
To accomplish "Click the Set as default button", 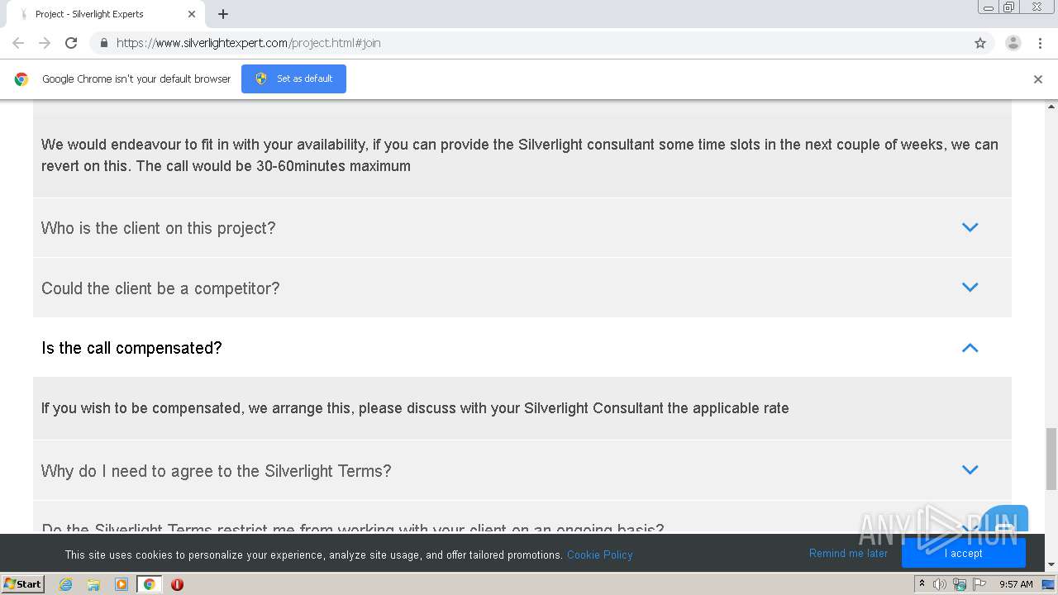I will (x=293, y=79).
